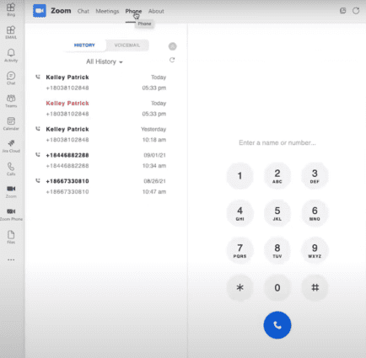The width and height of the screenshot is (366, 358).
Task: Dial digit 0 on keypad
Action: 277,288
